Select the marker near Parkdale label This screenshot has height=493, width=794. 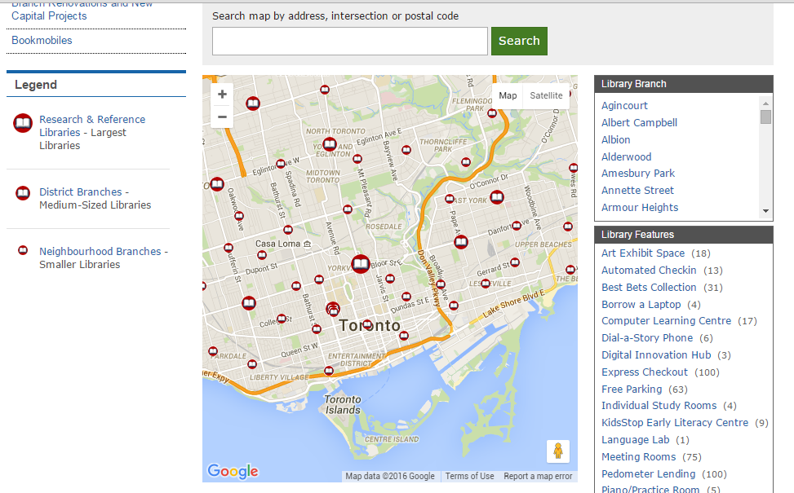[x=213, y=351]
